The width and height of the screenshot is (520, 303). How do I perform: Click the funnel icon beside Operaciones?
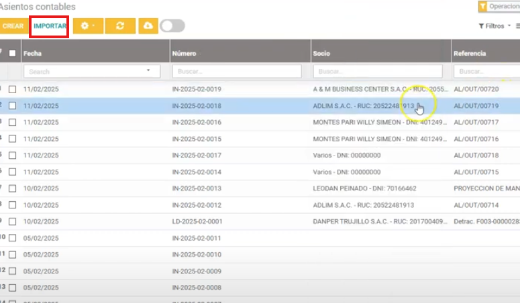tap(482, 6)
